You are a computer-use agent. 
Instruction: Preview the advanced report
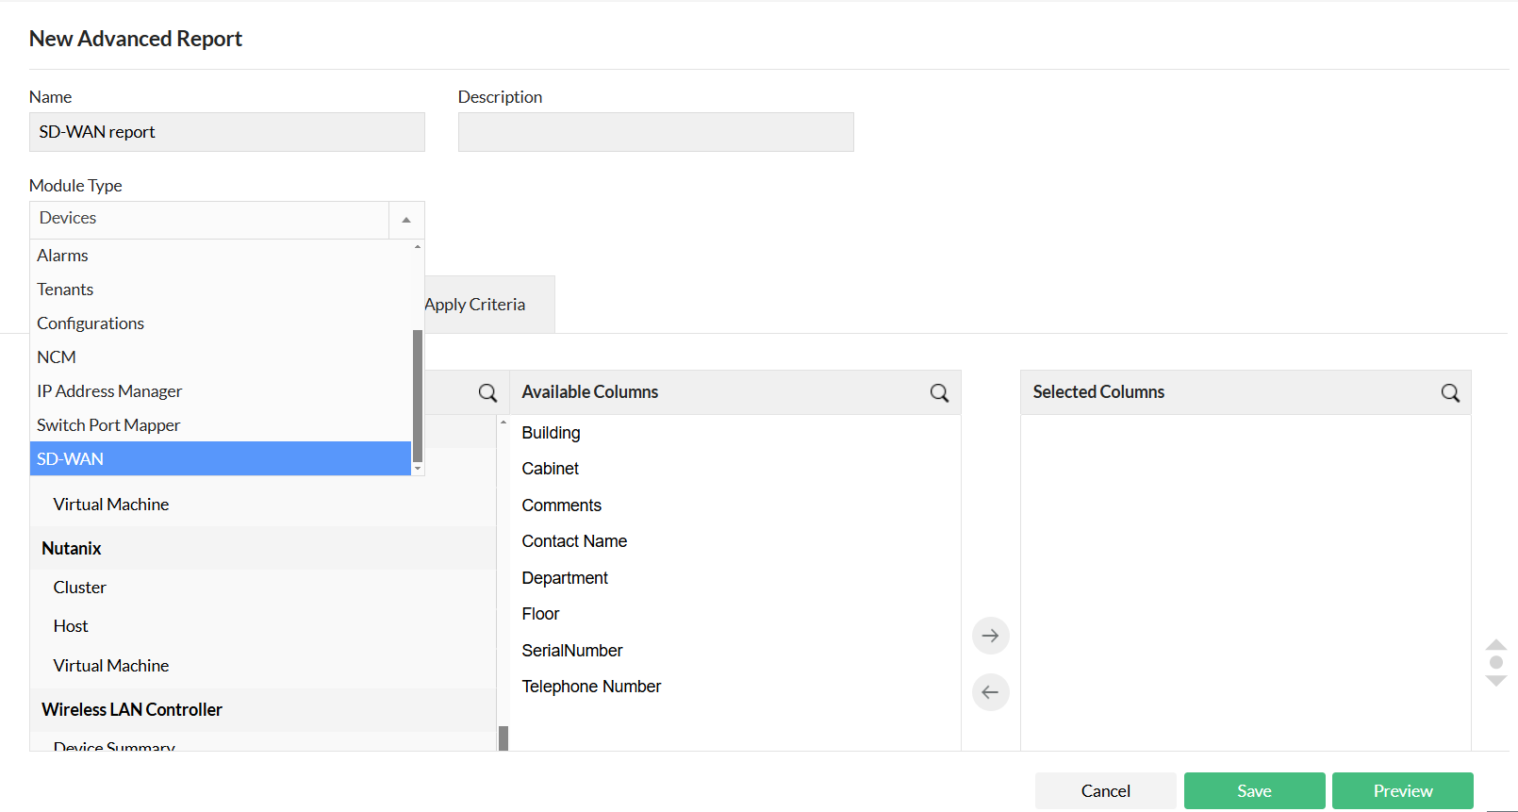tap(1402, 791)
